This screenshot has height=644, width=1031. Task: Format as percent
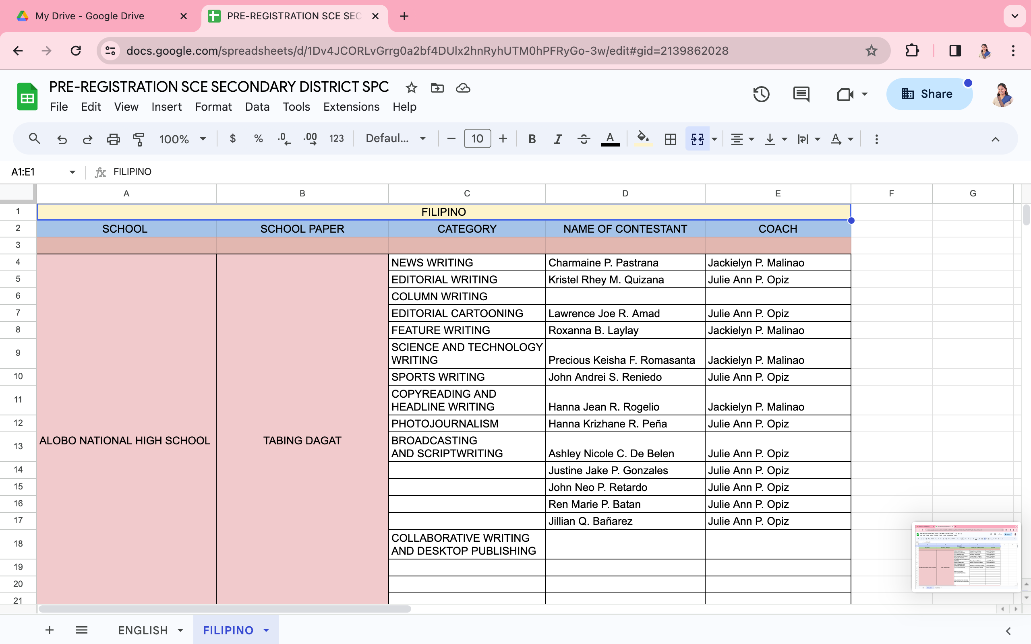(x=258, y=138)
